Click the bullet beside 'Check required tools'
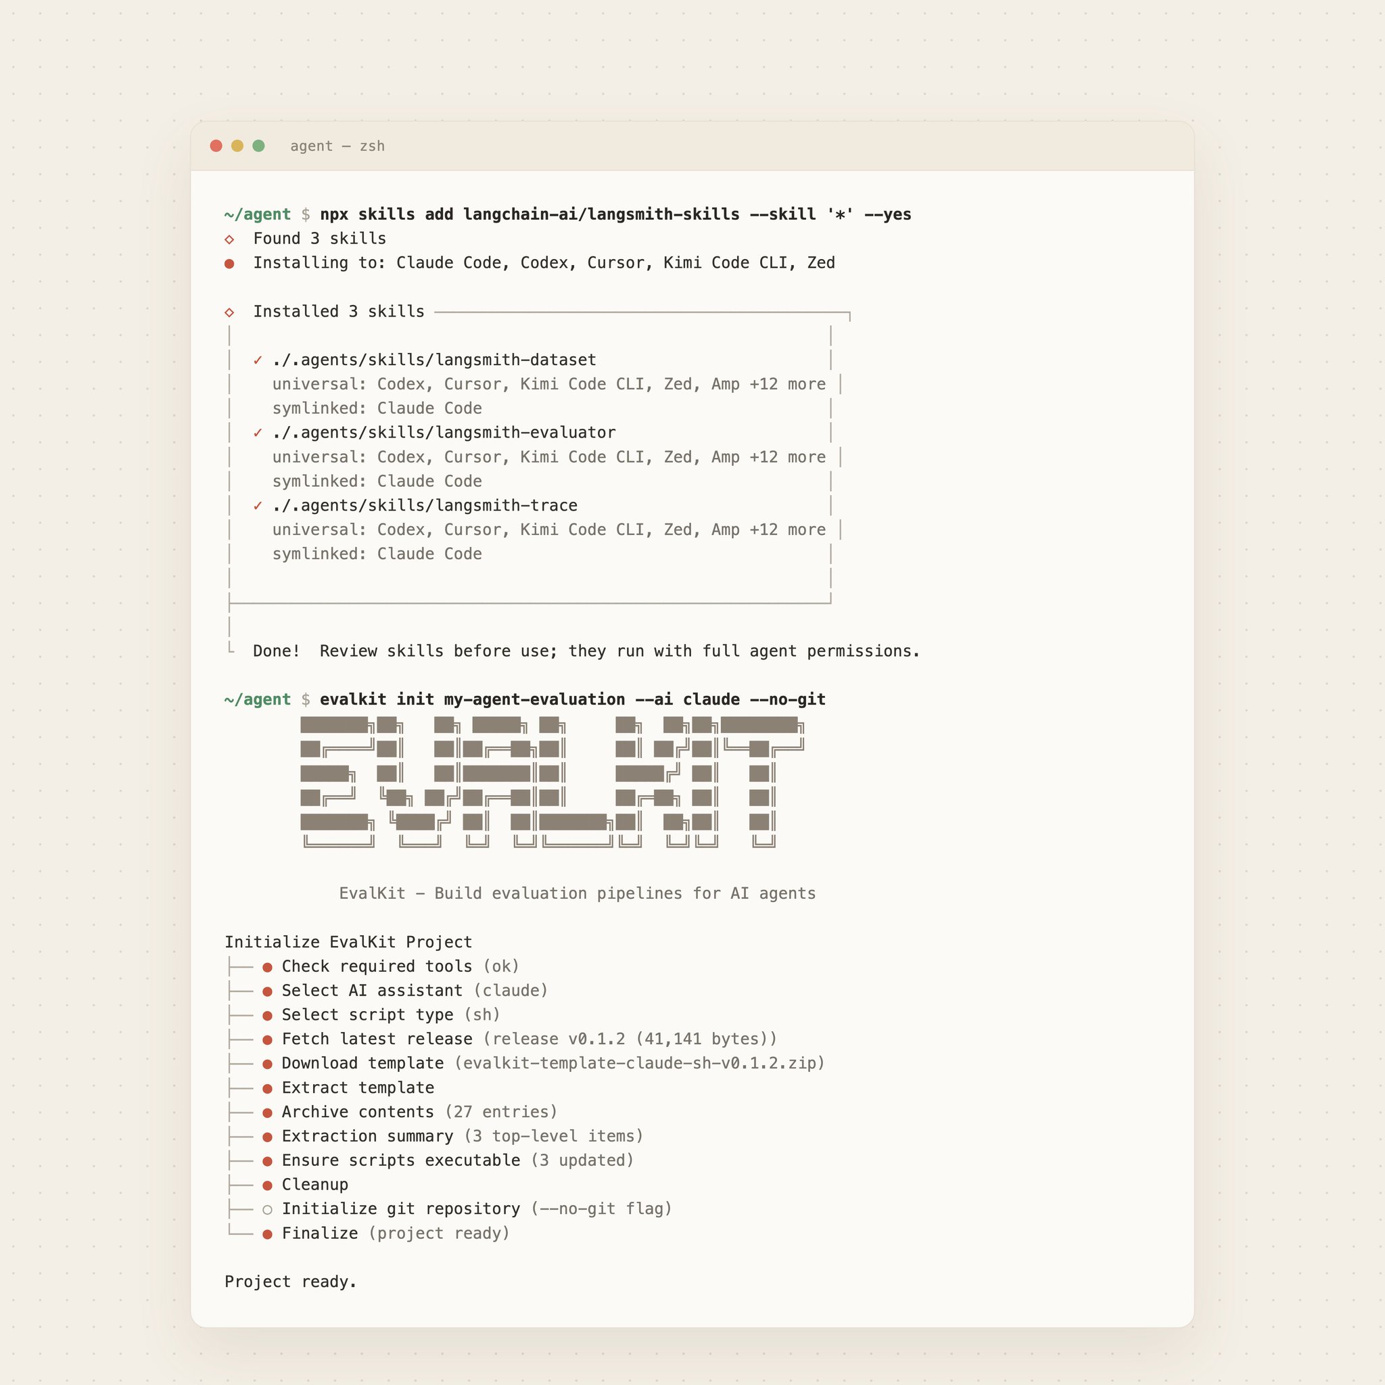This screenshot has height=1385, width=1385. tap(267, 968)
